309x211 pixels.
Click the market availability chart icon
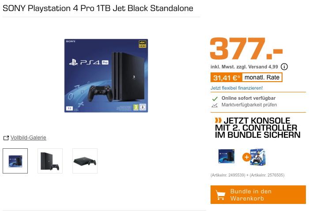(215, 105)
